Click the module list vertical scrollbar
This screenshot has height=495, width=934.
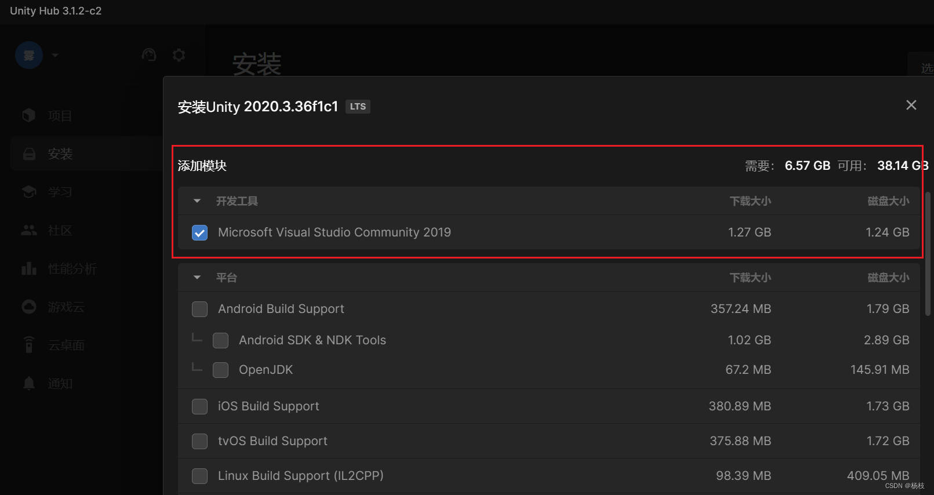(928, 254)
